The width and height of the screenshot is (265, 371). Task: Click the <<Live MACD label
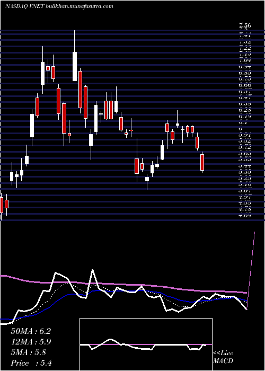point(223,357)
